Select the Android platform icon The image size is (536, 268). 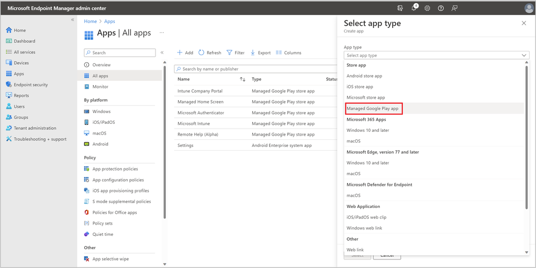coord(87,144)
